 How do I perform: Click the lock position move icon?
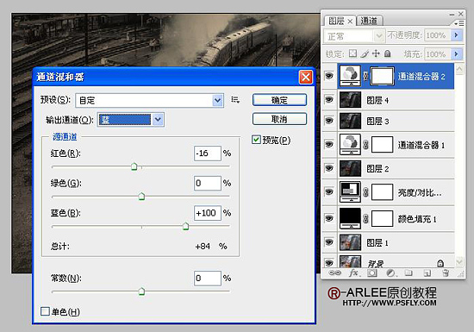[x=376, y=53]
